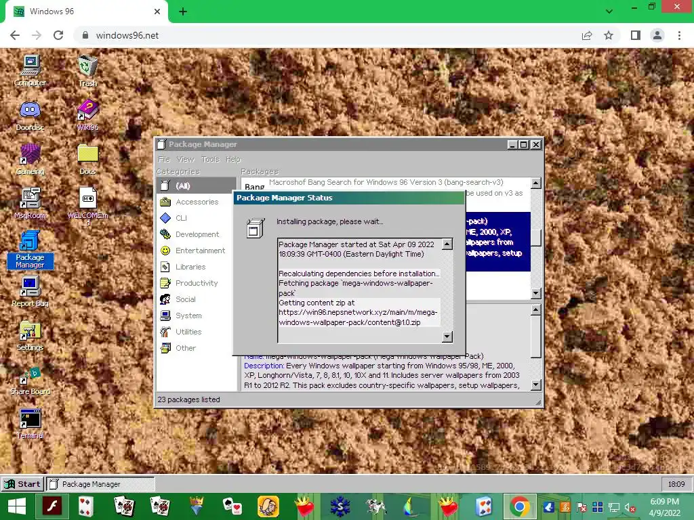This screenshot has height=520, width=694.
Task: Click the Windows 96 tray clock 18:09
Action: point(676,483)
